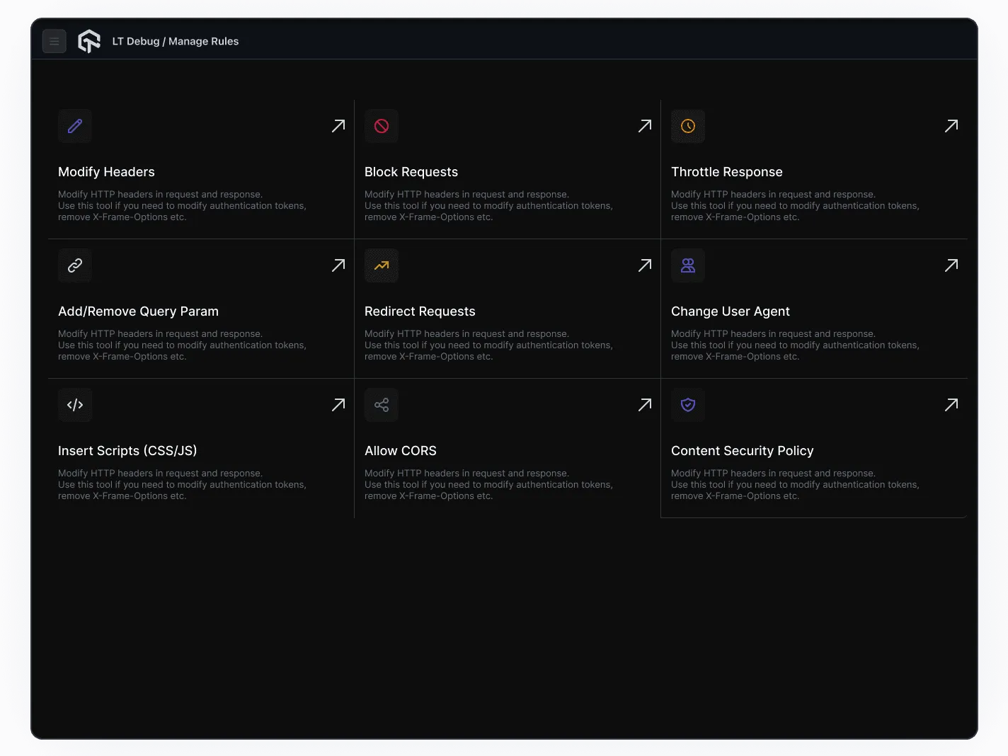Select the Insert Scripts code icon
This screenshot has width=1008, height=756.
(74, 405)
